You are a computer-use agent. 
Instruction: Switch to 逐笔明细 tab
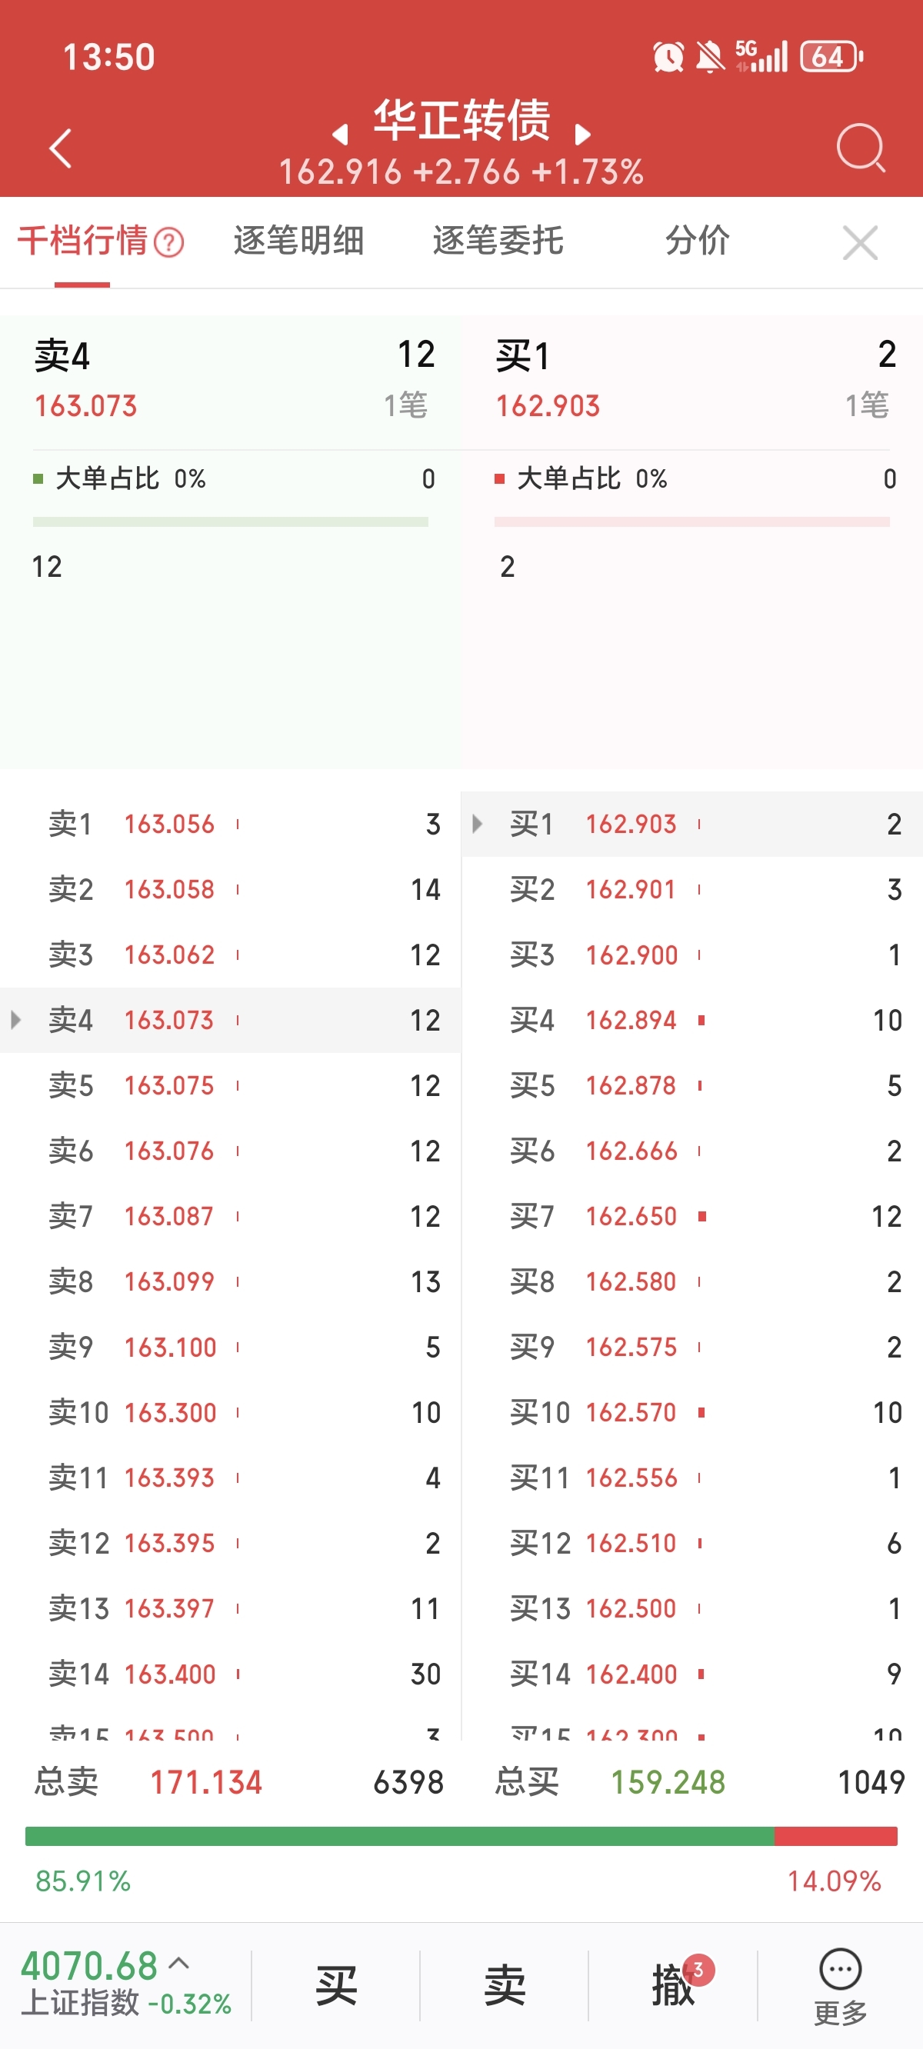tap(298, 241)
